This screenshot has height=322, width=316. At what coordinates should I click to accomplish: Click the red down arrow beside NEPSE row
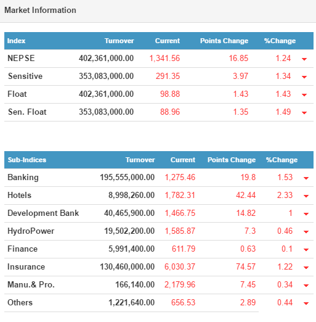click(x=304, y=59)
